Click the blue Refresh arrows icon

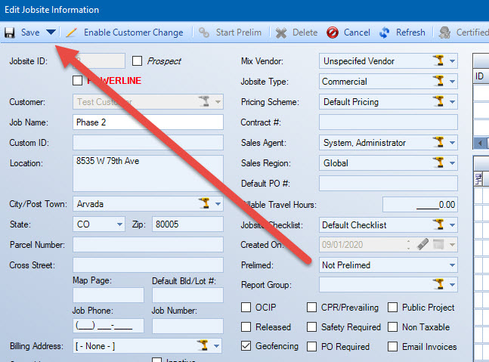(x=384, y=32)
